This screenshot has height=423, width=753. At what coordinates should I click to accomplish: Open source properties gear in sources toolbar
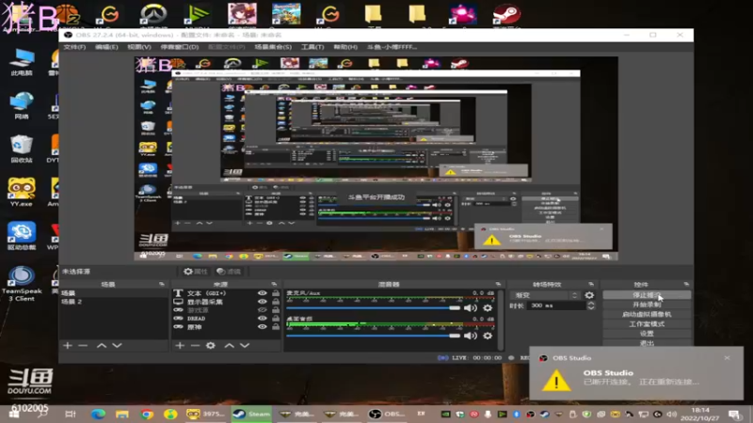[x=210, y=345]
